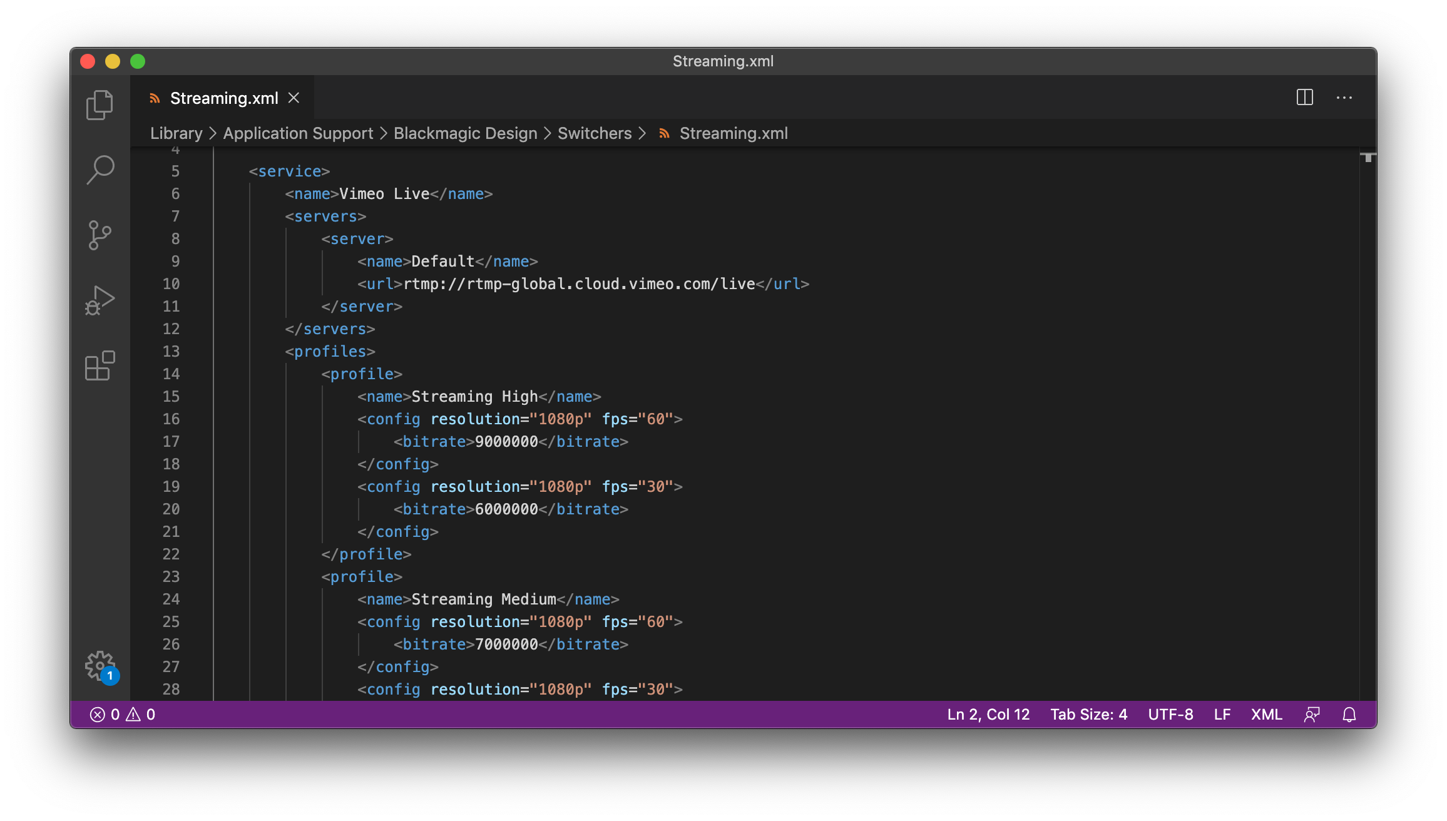1447x821 pixels.
Task: Open the Source Control view
Action: pyautogui.click(x=100, y=235)
